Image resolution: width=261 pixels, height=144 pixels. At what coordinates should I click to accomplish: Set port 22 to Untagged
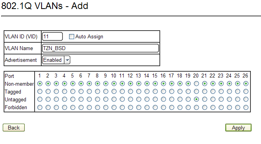point(213,99)
